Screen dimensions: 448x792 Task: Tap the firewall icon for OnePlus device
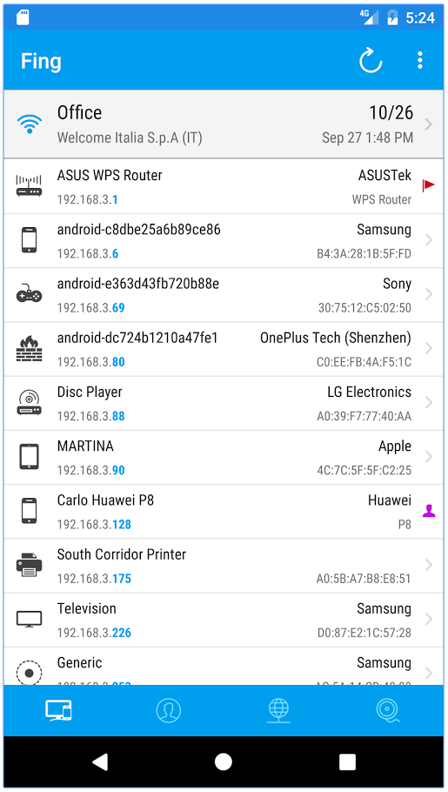click(x=30, y=348)
